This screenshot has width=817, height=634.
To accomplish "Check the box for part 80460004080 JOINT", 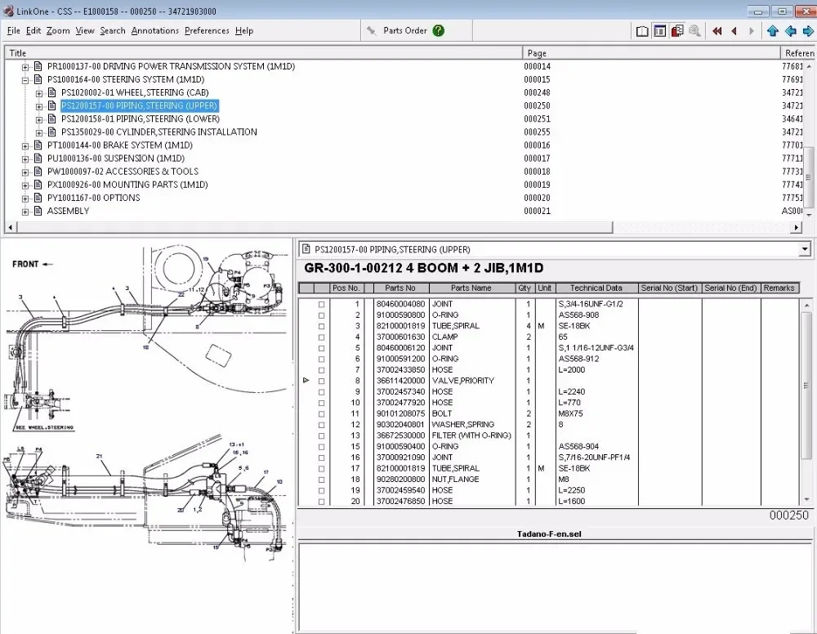I will (321, 304).
